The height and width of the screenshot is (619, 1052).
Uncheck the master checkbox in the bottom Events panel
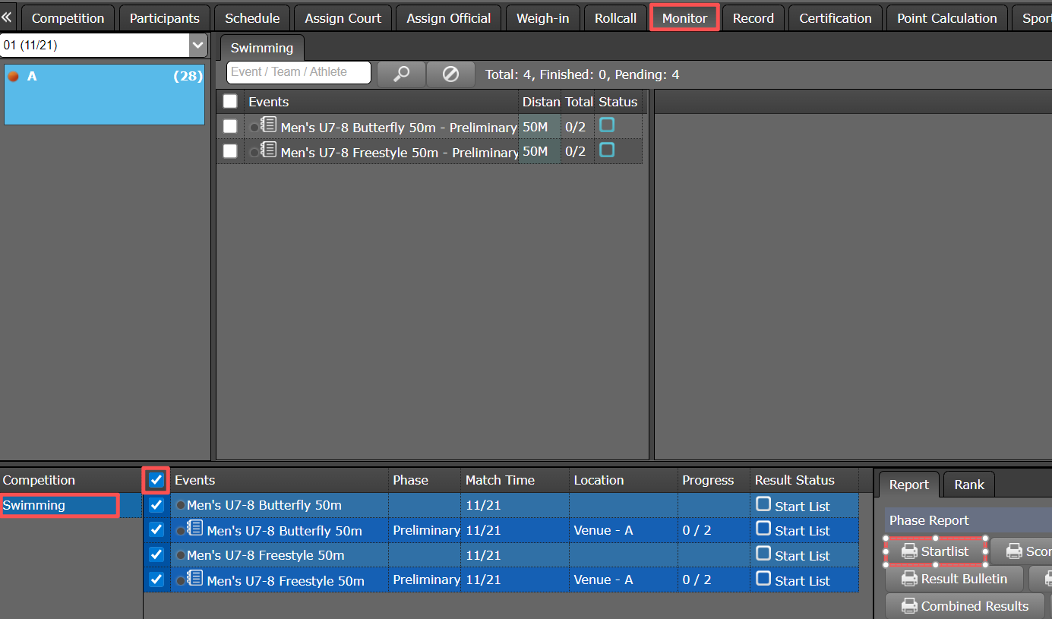pyautogui.click(x=156, y=479)
